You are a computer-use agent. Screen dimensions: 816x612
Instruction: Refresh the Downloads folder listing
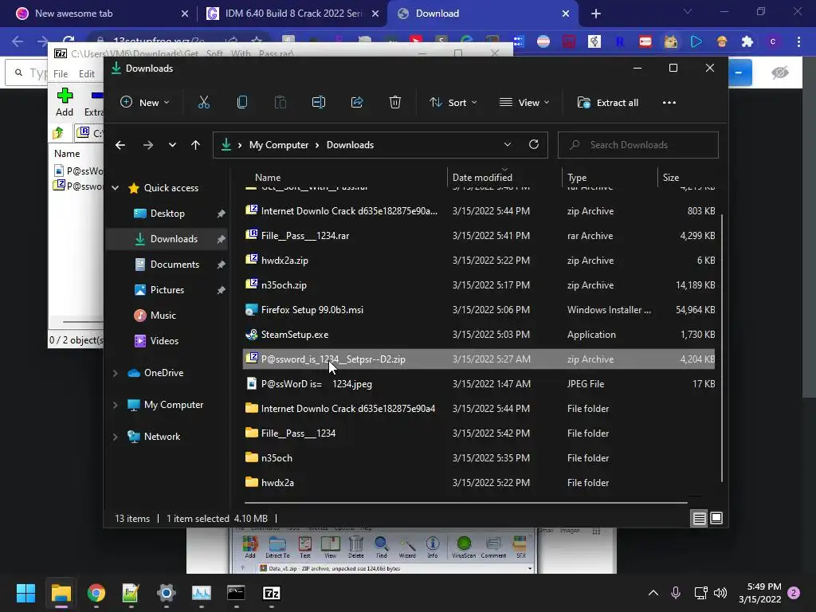pyautogui.click(x=534, y=145)
